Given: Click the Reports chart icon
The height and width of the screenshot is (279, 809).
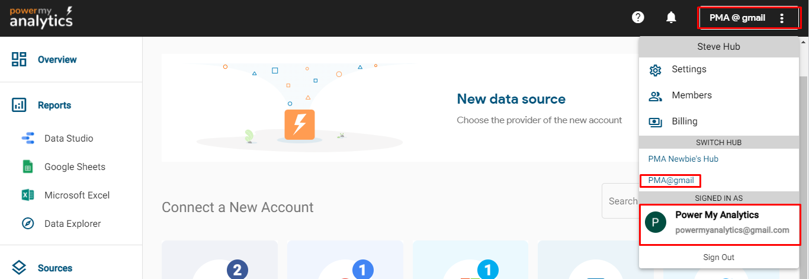Looking at the screenshot, I should (19, 105).
